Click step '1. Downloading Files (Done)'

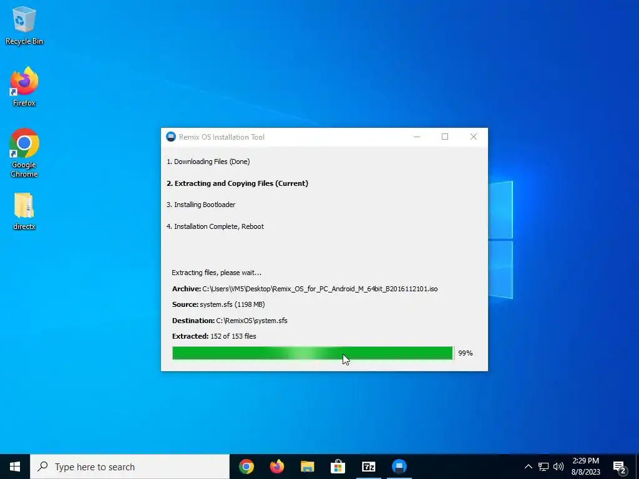click(208, 162)
